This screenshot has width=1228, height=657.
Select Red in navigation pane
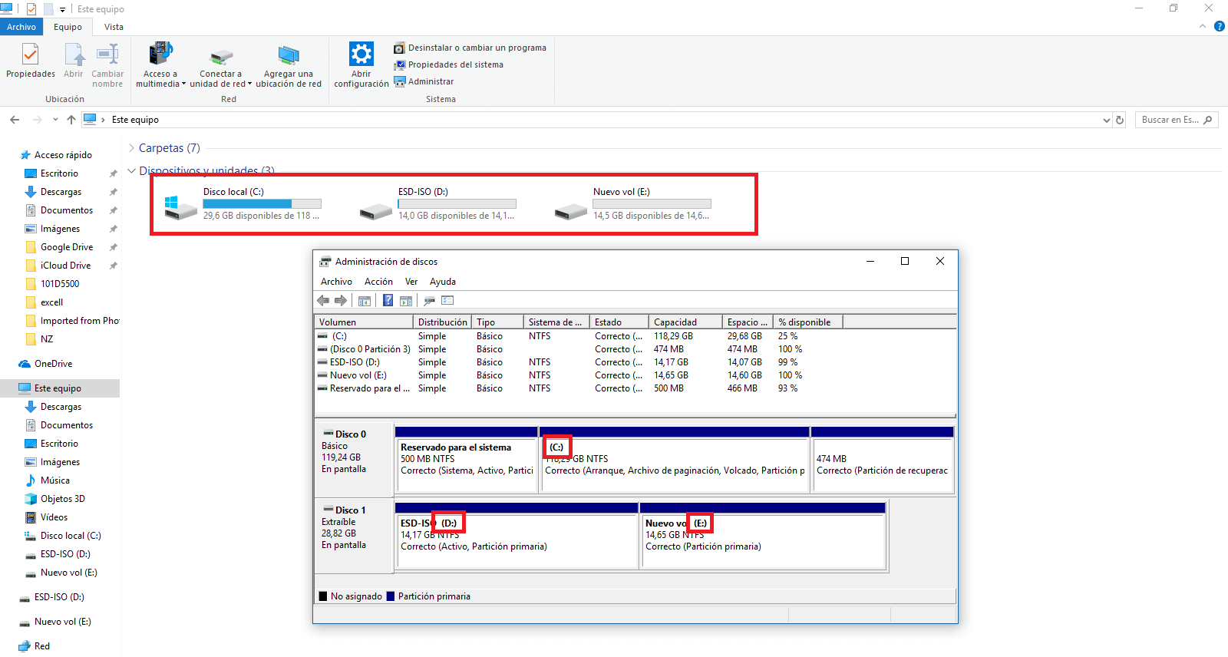[41, 646]
